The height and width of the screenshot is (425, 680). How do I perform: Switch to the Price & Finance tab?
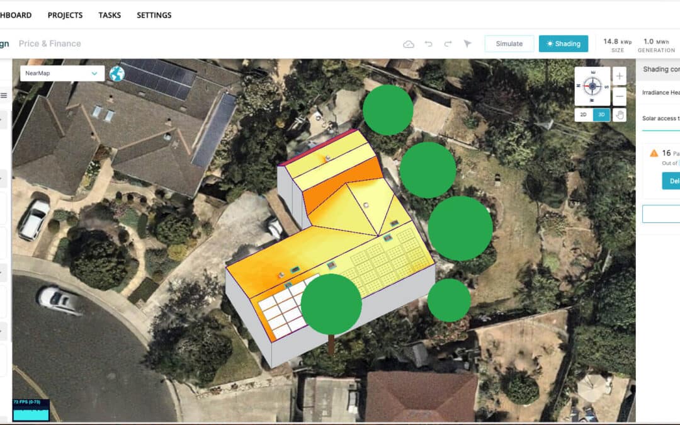[50, 43]
